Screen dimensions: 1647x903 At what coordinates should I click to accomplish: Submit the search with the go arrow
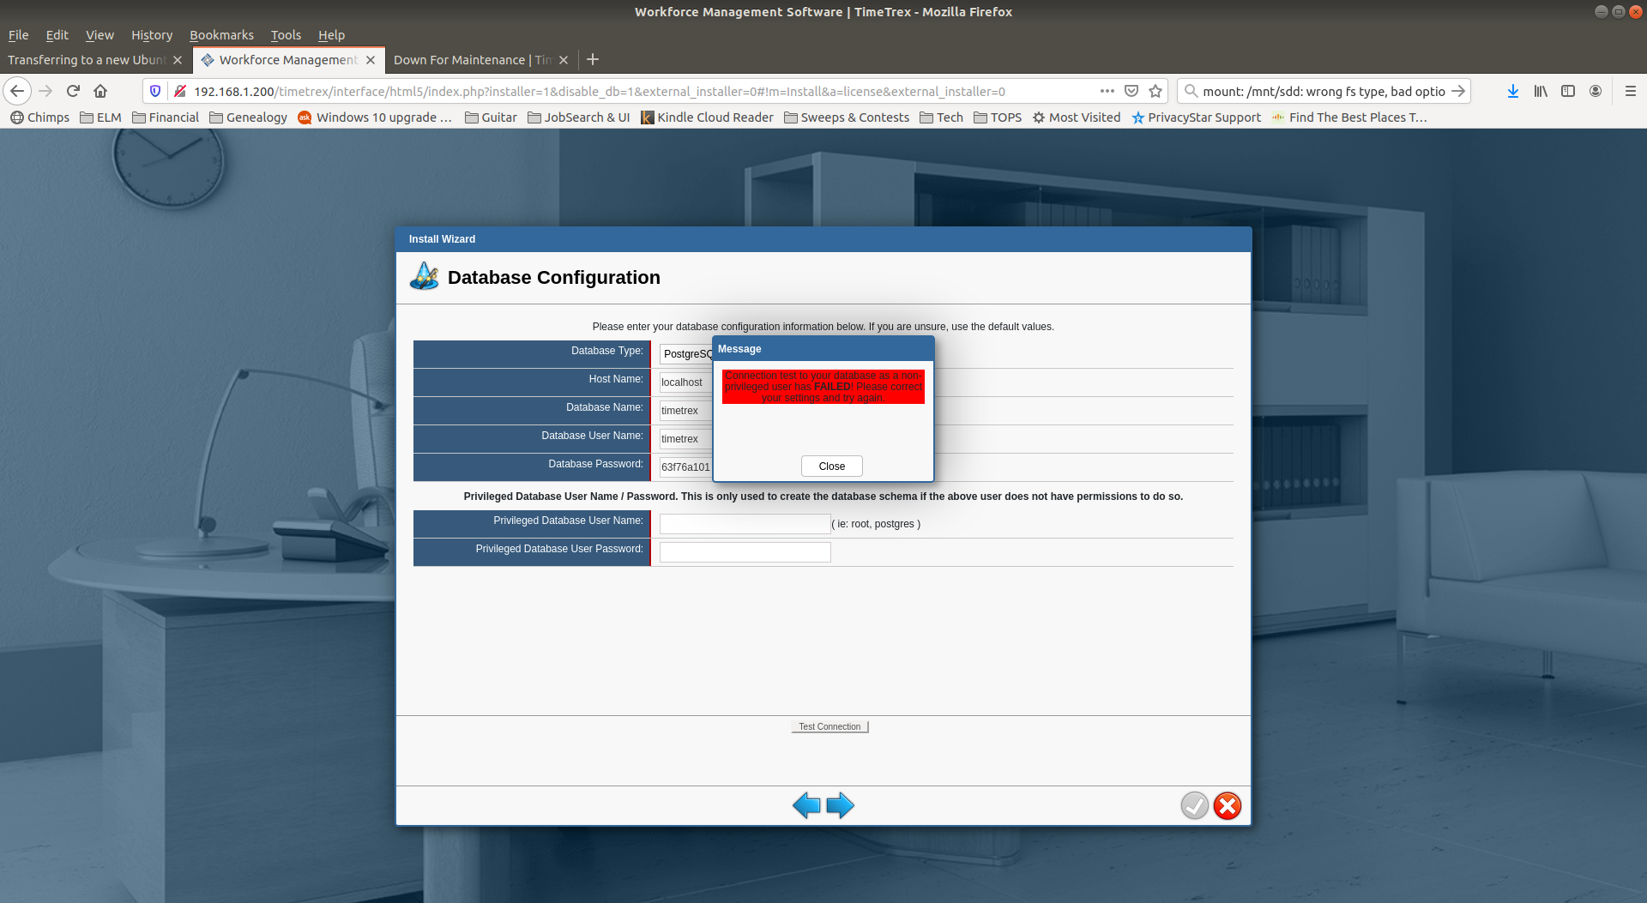point(1458,91)
